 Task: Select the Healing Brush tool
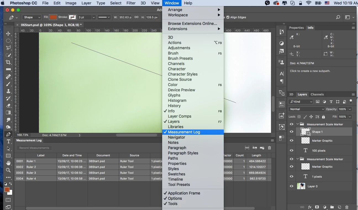click(8, 77)
